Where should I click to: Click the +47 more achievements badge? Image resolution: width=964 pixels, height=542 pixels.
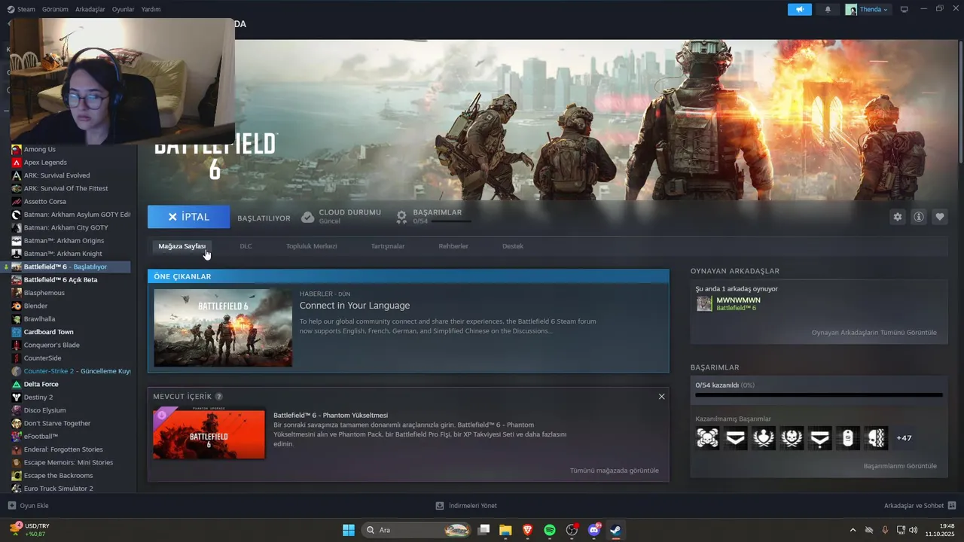904,438
